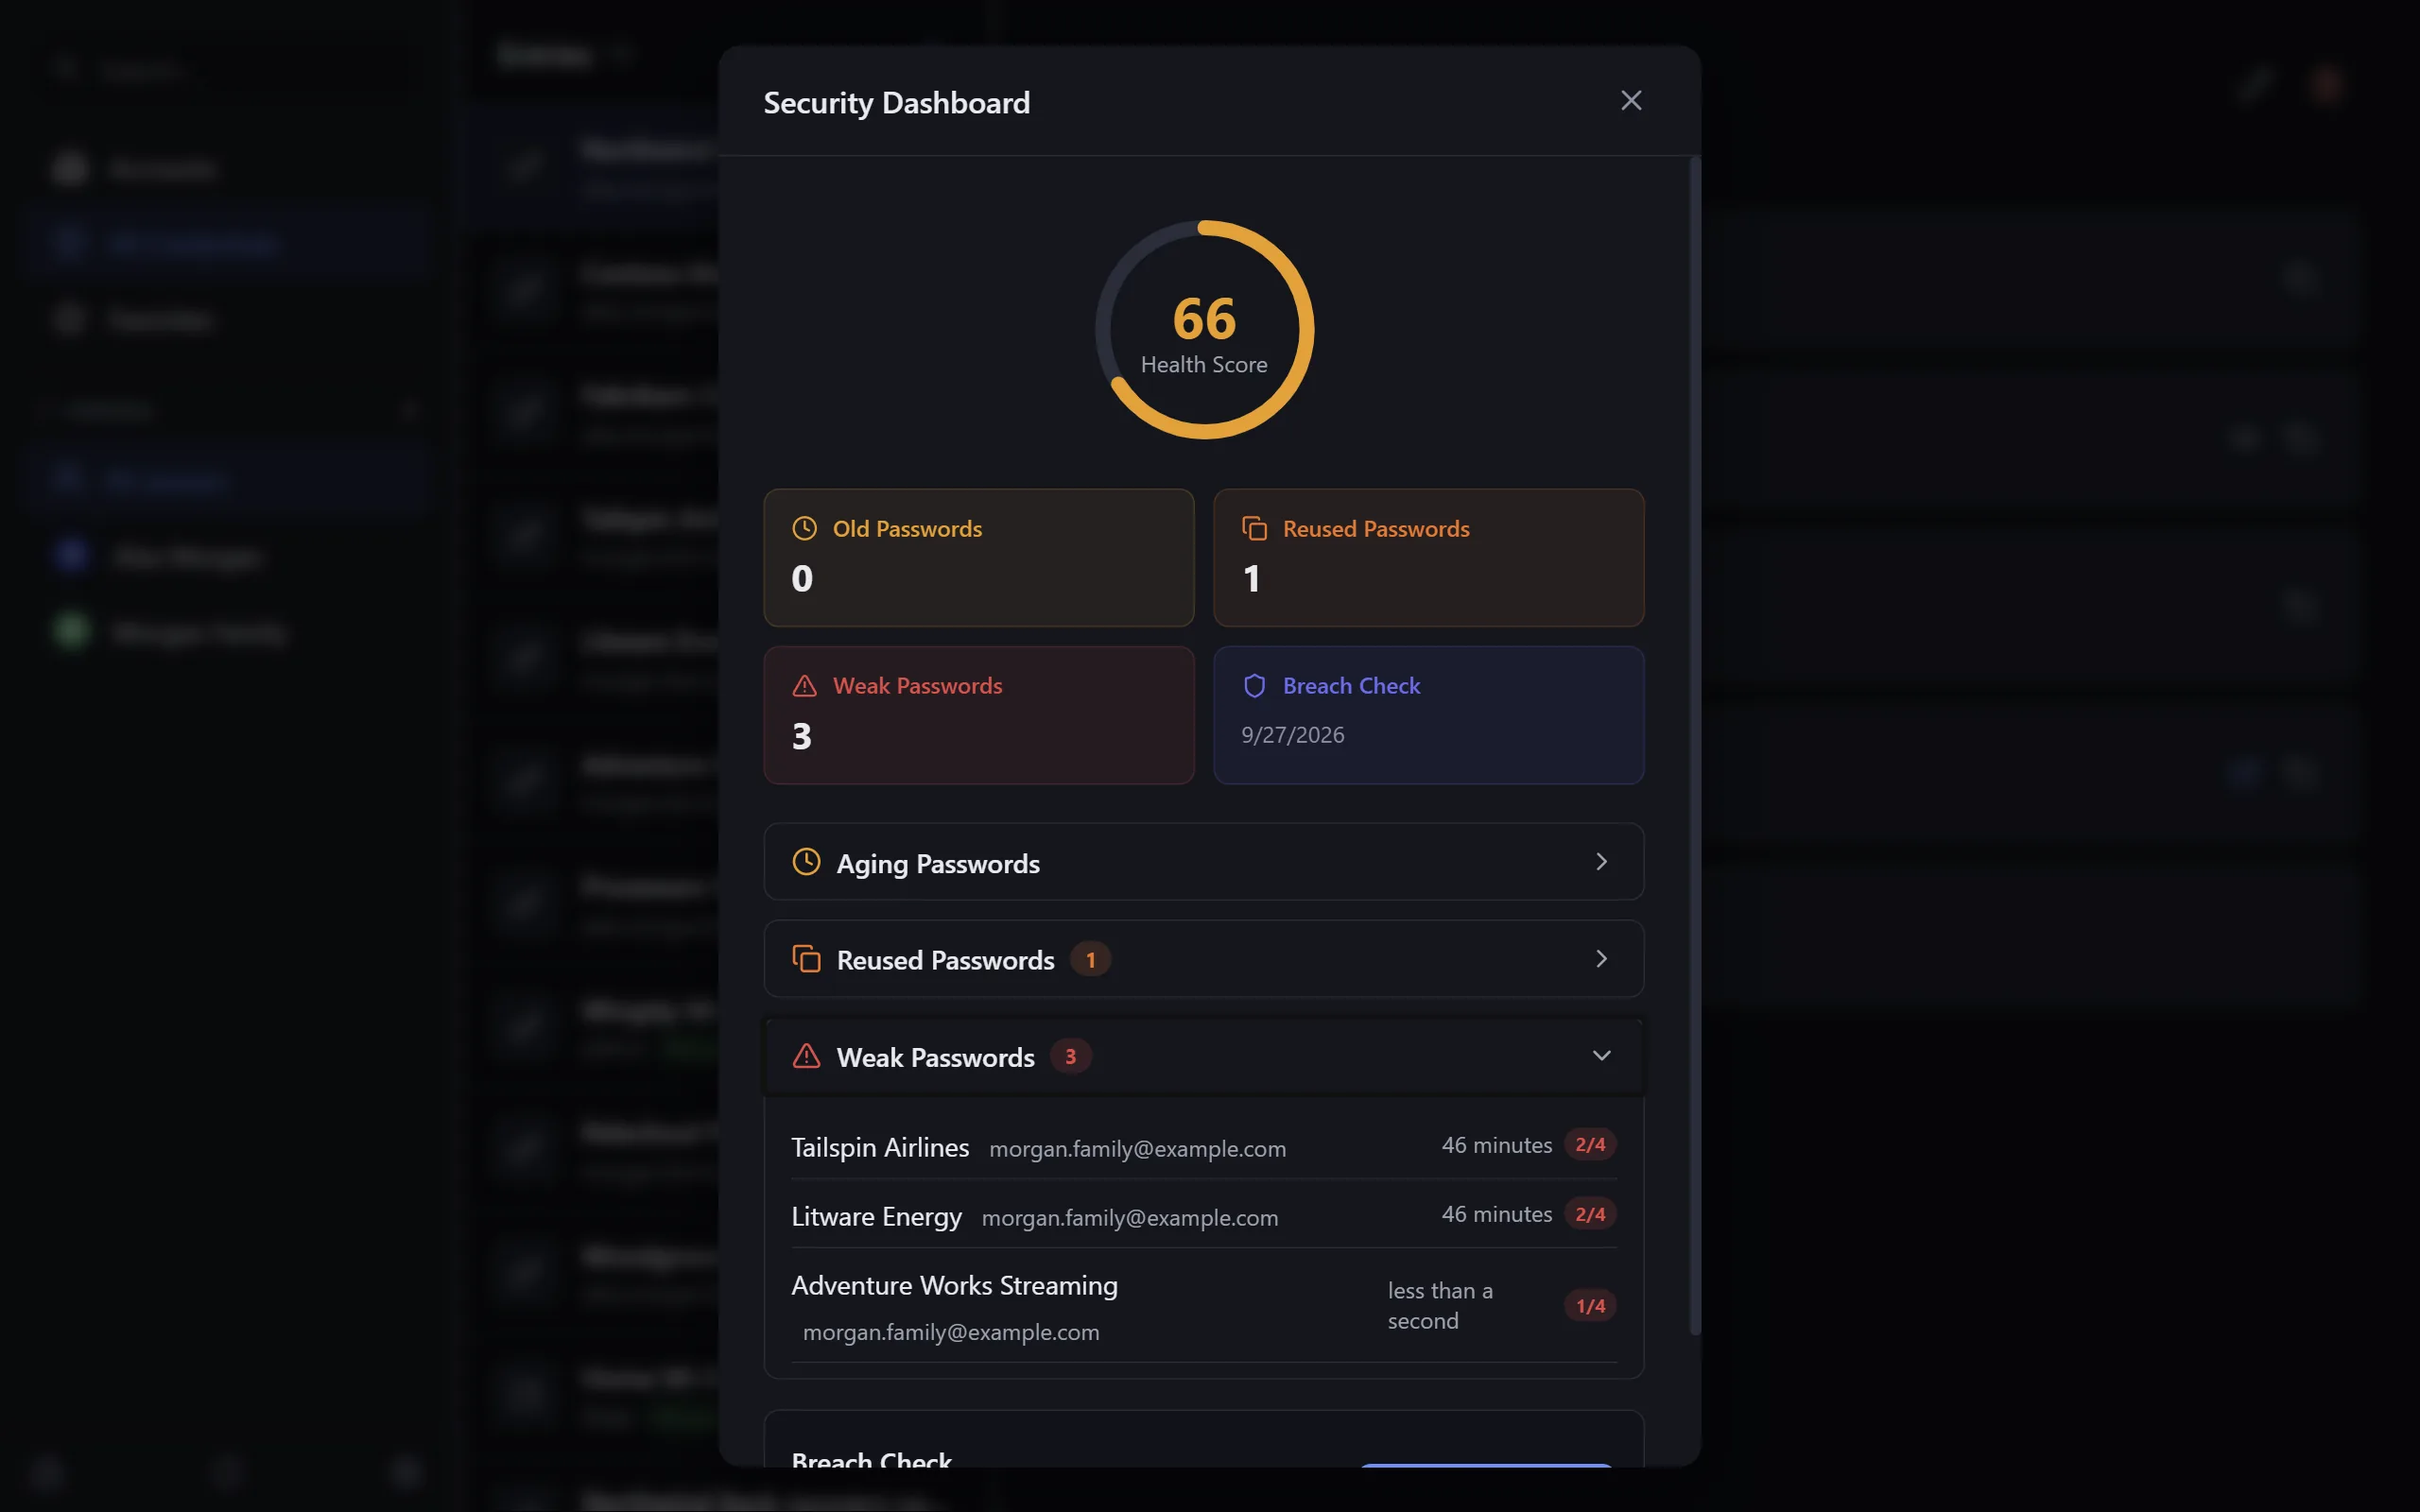Click the clock icon beside Aging Passwords
This screenshot has height=1512, width=2420.
807,862
